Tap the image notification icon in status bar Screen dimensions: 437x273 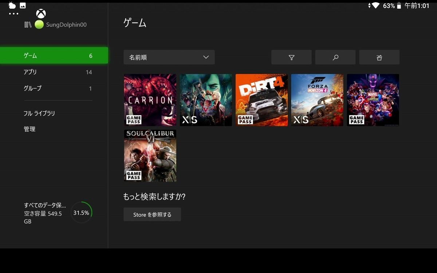pyautogui.click(x=23, y=5)
